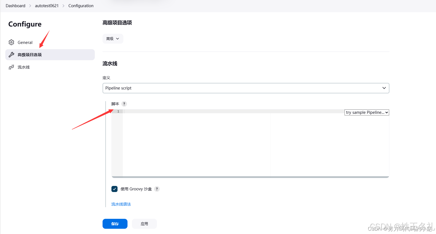Select the 高级项目选项 sidebar item
The height and width of the screenshot is (234, 436).
50,55
